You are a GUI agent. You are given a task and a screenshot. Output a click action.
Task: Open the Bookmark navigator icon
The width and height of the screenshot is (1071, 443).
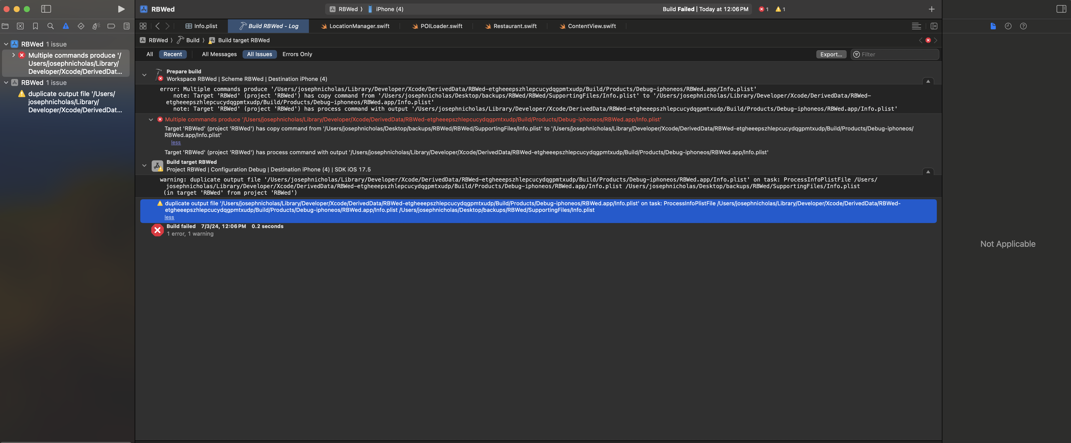tap(35, 26)
